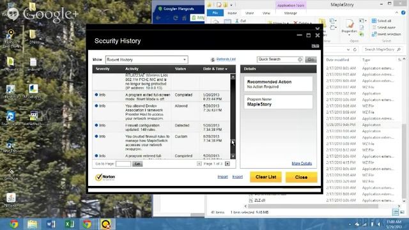Click the Import link

coord(222,177)
